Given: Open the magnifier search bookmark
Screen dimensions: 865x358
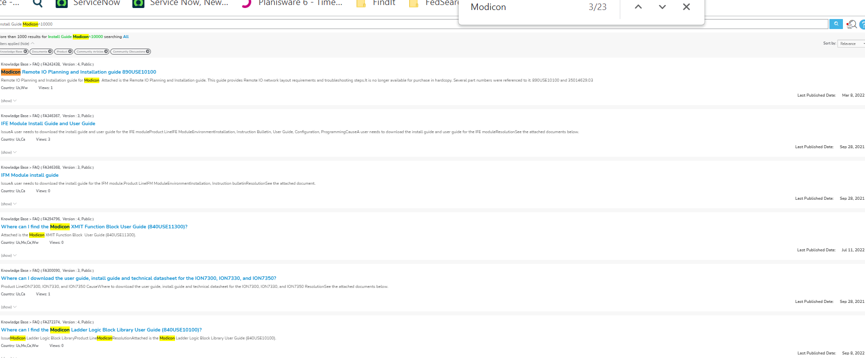Looking at the screenshot, I should pos(38,3).
